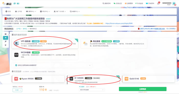Viewport: 179px width, 94px height.
Task: Click the orange 马上加入 sponsorship plan link
Action: coord(96,23)
